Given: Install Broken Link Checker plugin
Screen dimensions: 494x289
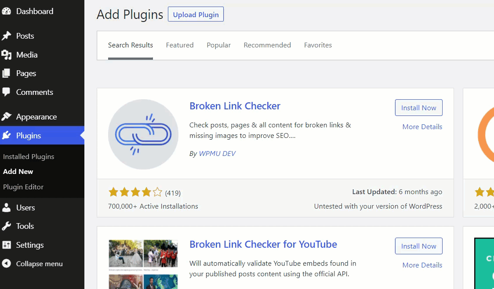Looking at the screenshot, I should point(418,108).
